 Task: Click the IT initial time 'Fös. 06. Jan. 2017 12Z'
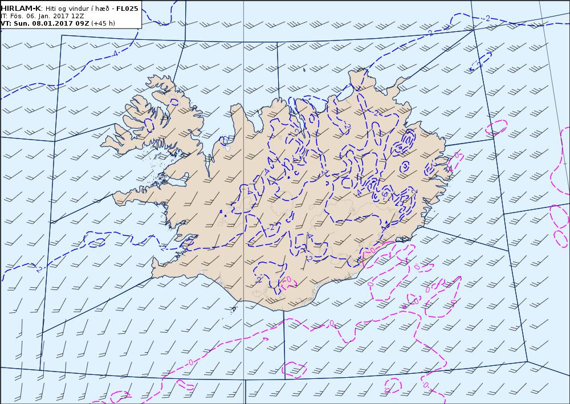pyautogui.click(x=47, y=16)
